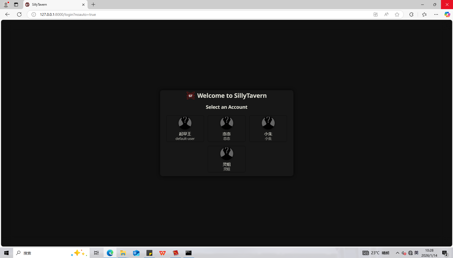This screenshot has width=453, height=258.
Task: Open the red book app on the taskbar
Action: (176, 253)
